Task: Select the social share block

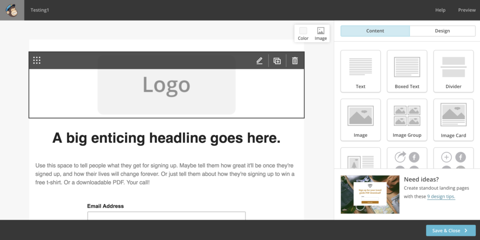Action: pos(407,158)
